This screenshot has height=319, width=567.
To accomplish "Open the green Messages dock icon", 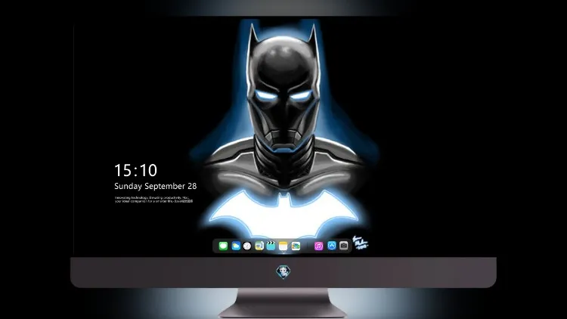I will pos(223,246).
